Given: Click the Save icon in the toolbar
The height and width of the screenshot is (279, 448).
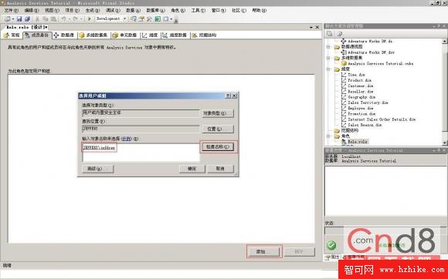Looking at the screenshot, I should pyautogui.click(x=19, y=18).
